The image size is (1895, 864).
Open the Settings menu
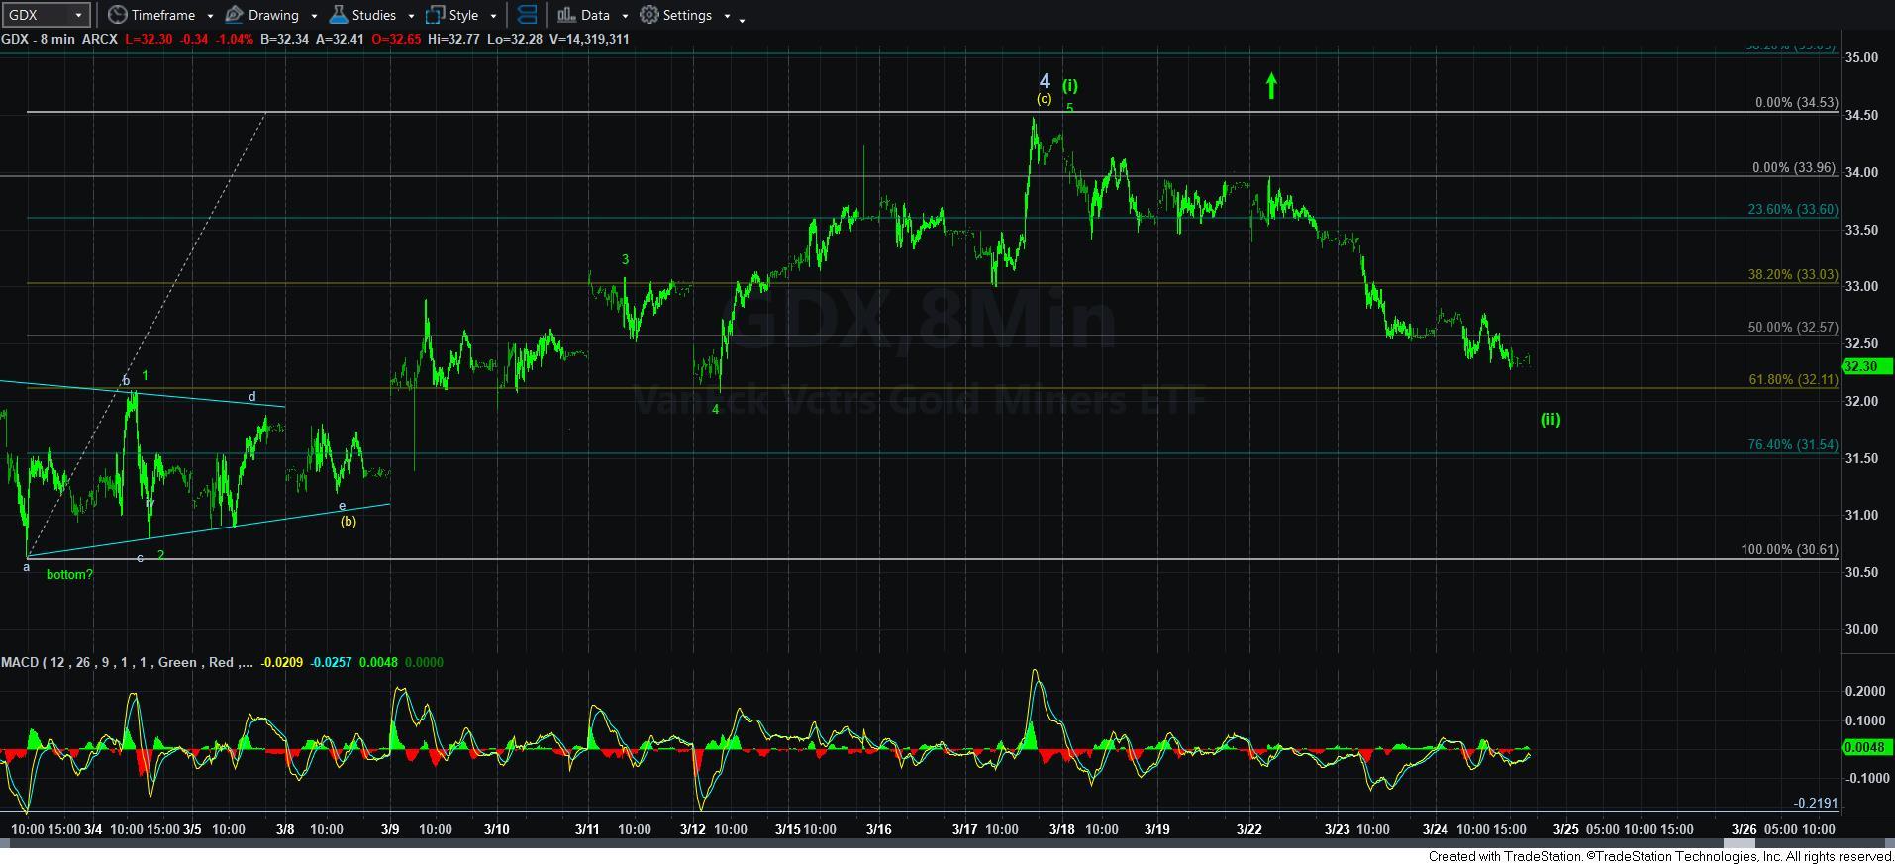(x=687, y=15)
